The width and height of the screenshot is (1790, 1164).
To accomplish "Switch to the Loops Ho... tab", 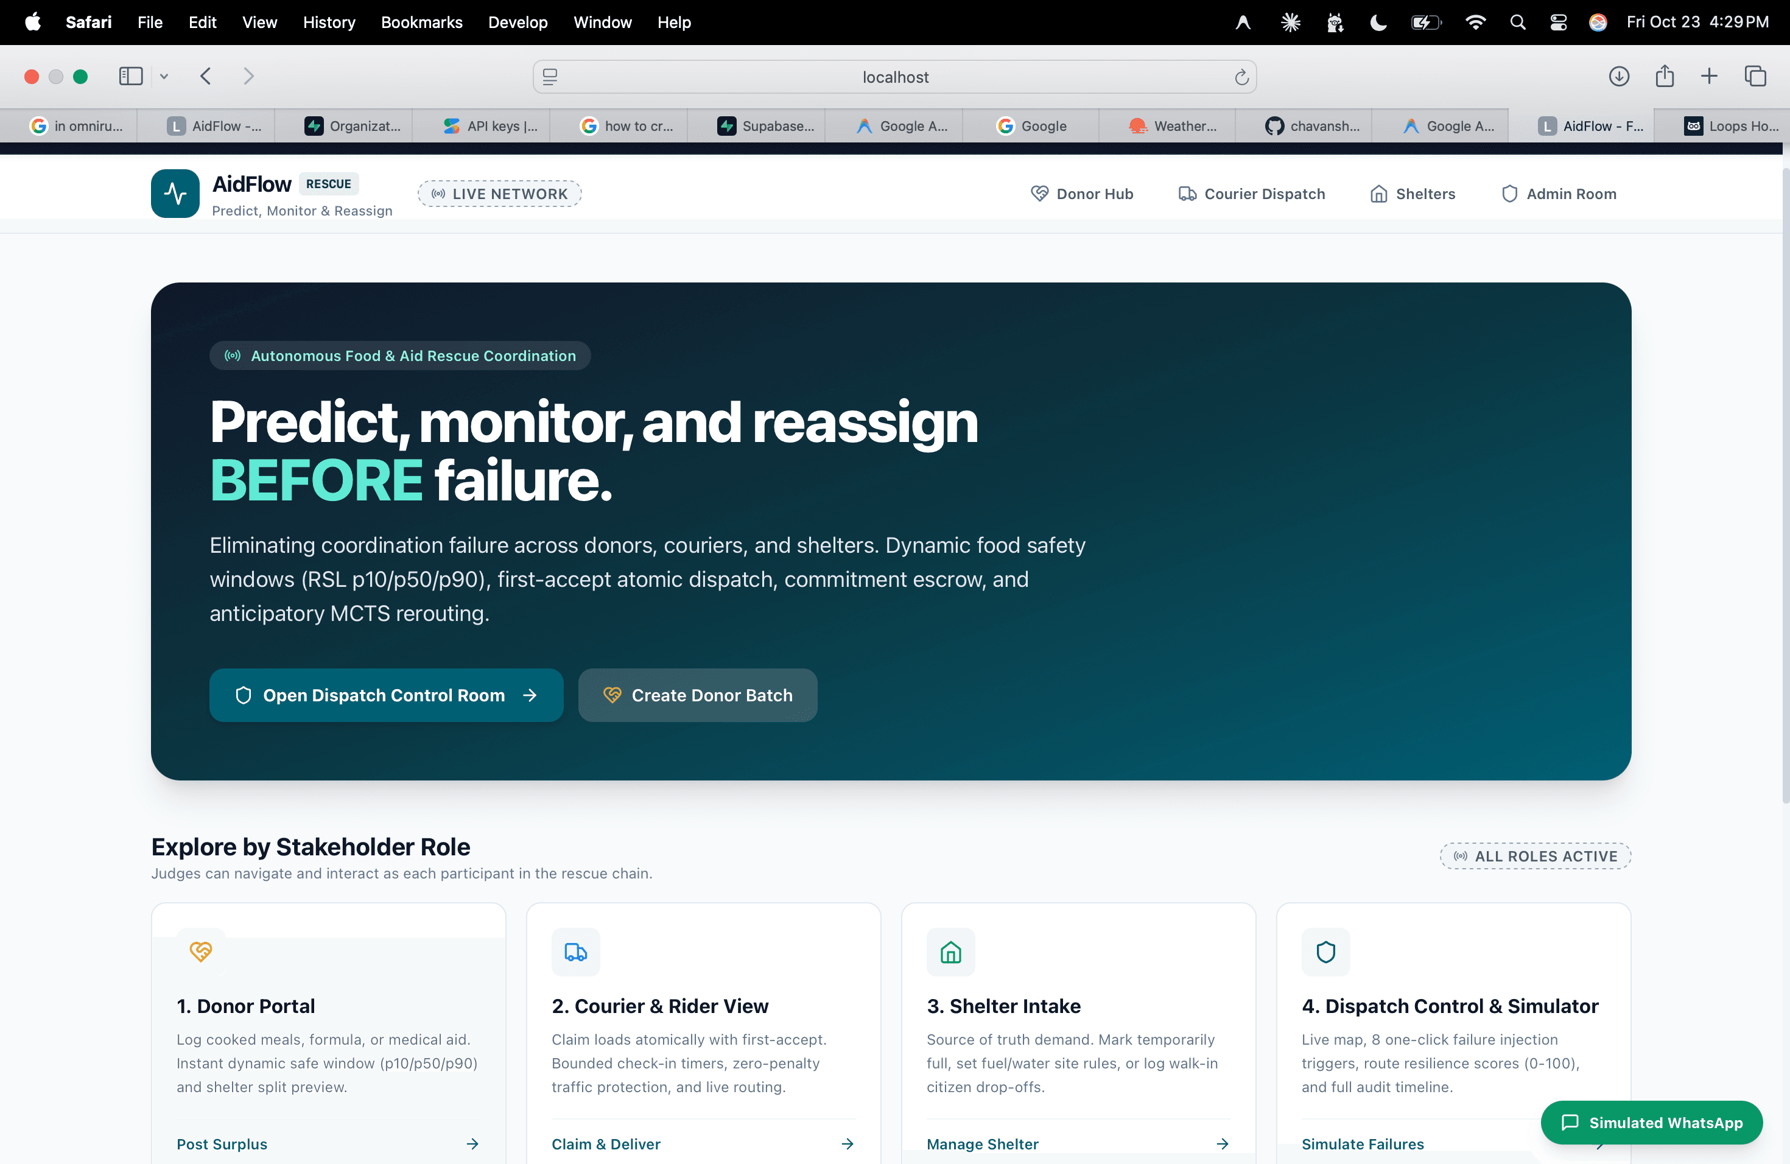I will (x=1722, y=125).
